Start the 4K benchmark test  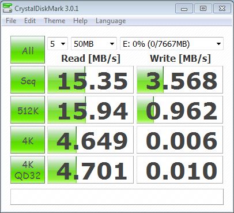28,140
